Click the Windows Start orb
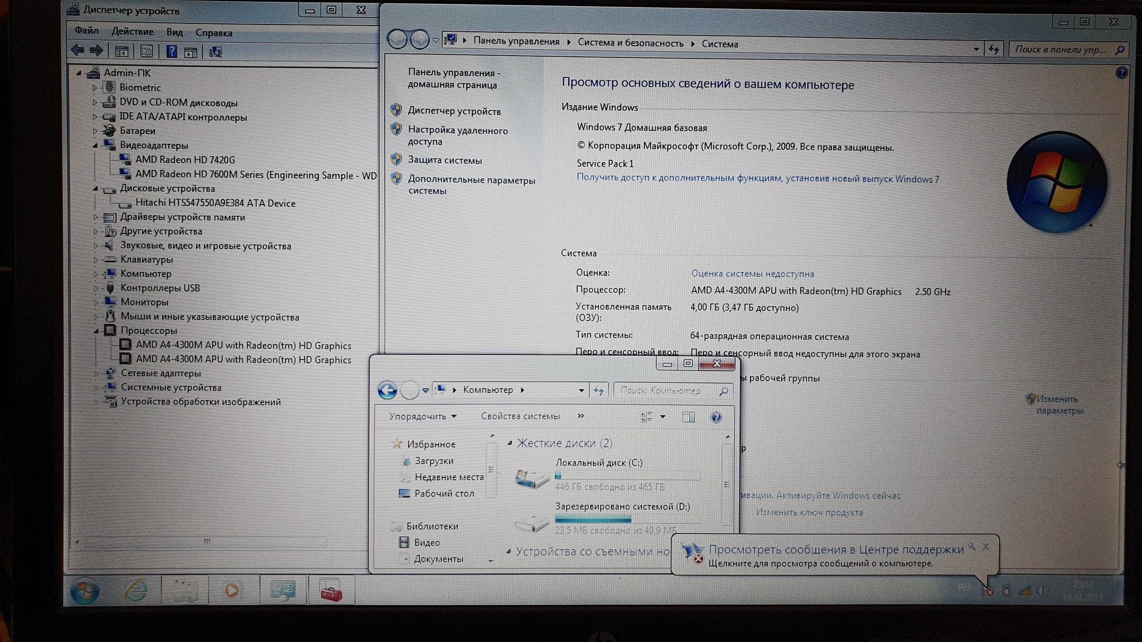The width and height of the screenshot is (1142, 642). (85, 591)
